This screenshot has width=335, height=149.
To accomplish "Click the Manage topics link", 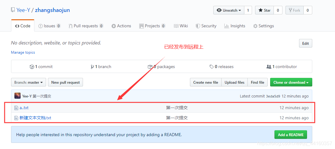I will (23, 52).
